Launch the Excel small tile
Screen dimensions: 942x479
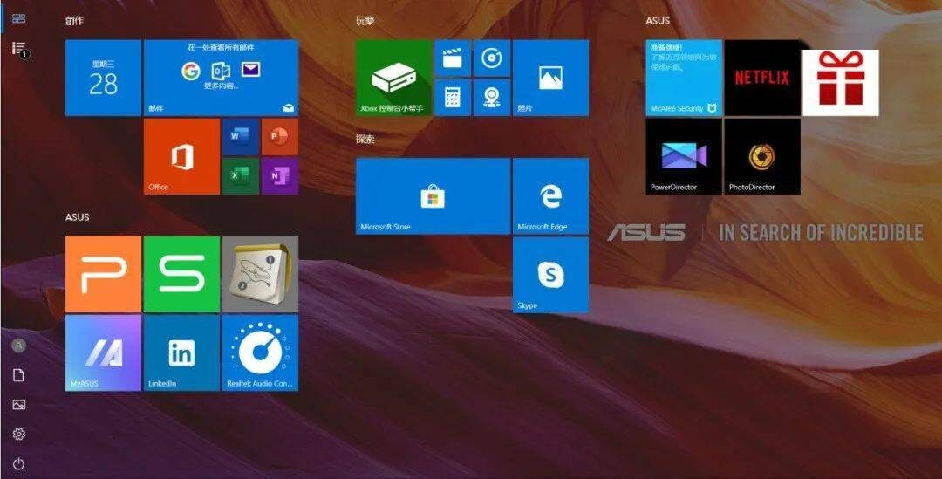(x=241, y=176)
